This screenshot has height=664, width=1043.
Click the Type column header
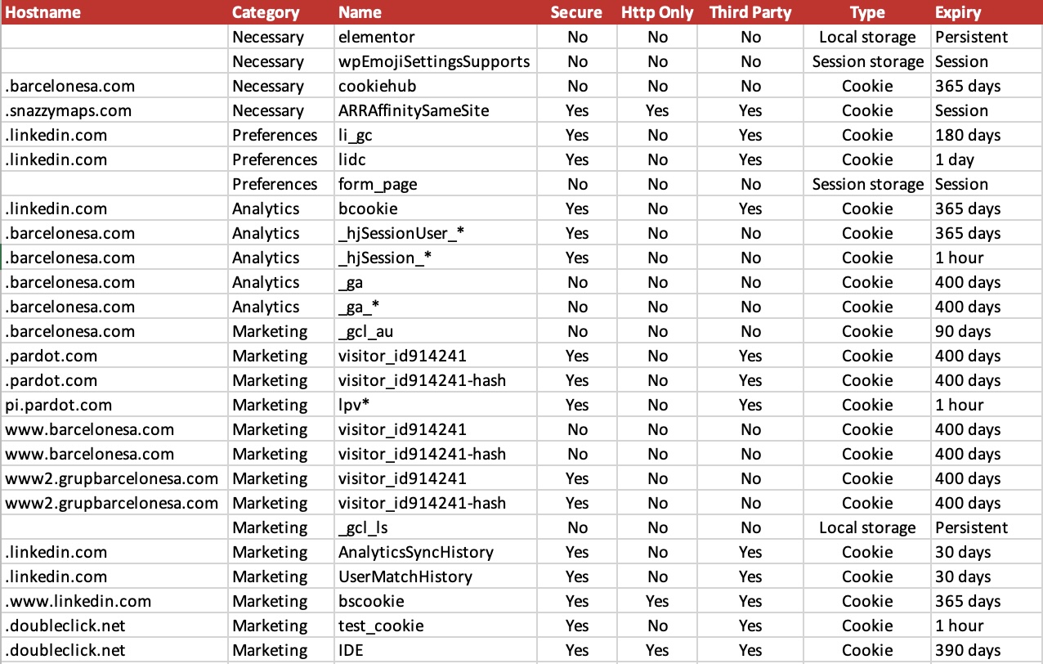click(867, 12)
